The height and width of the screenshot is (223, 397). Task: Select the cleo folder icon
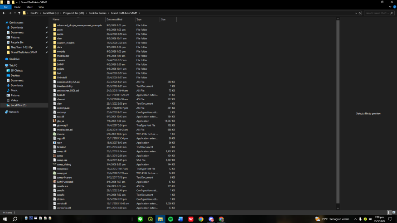tap(54, 39)
